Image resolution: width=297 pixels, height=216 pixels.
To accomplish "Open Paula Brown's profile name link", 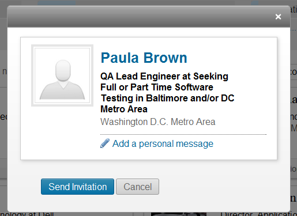I will tap(144, 58).
